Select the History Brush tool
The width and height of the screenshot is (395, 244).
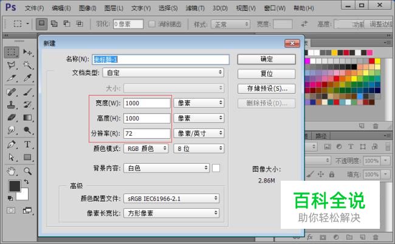pyautogui.click(x=27, y=105)
